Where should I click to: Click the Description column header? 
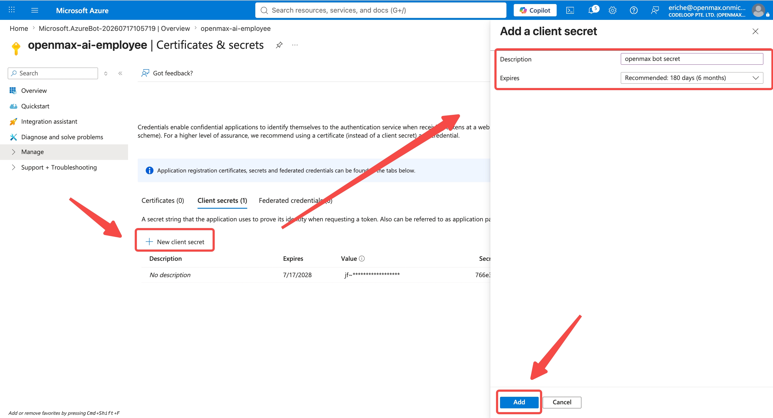click(x=165, y=258)
